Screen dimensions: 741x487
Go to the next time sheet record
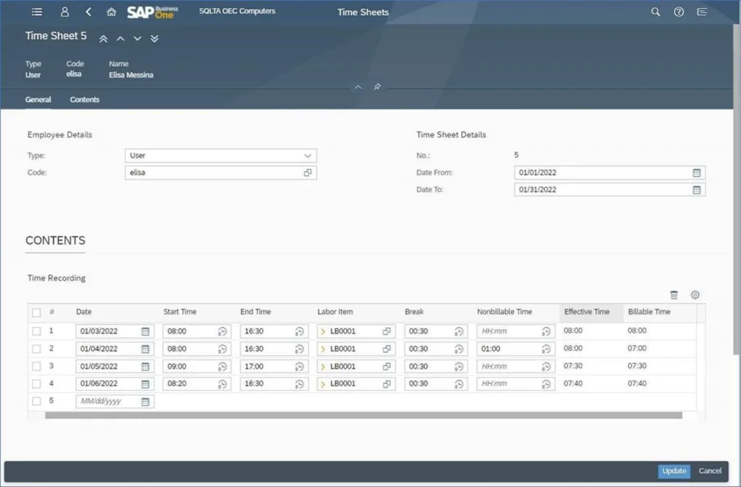tap(137, 39)
